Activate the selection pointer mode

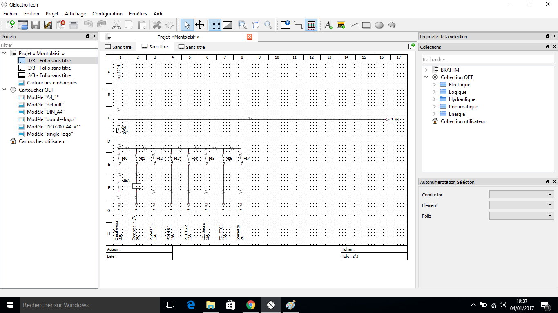click(187, 25)
